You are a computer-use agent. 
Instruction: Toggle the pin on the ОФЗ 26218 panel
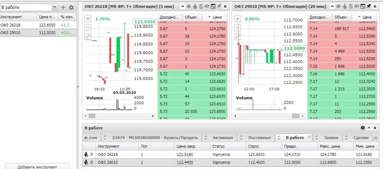[x=219, y=6]
